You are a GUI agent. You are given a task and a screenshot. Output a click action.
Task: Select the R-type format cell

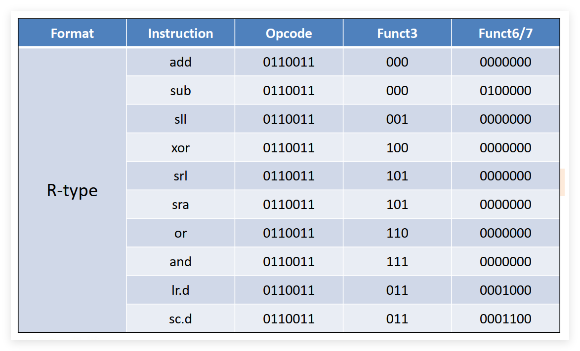tap(72, 190)
